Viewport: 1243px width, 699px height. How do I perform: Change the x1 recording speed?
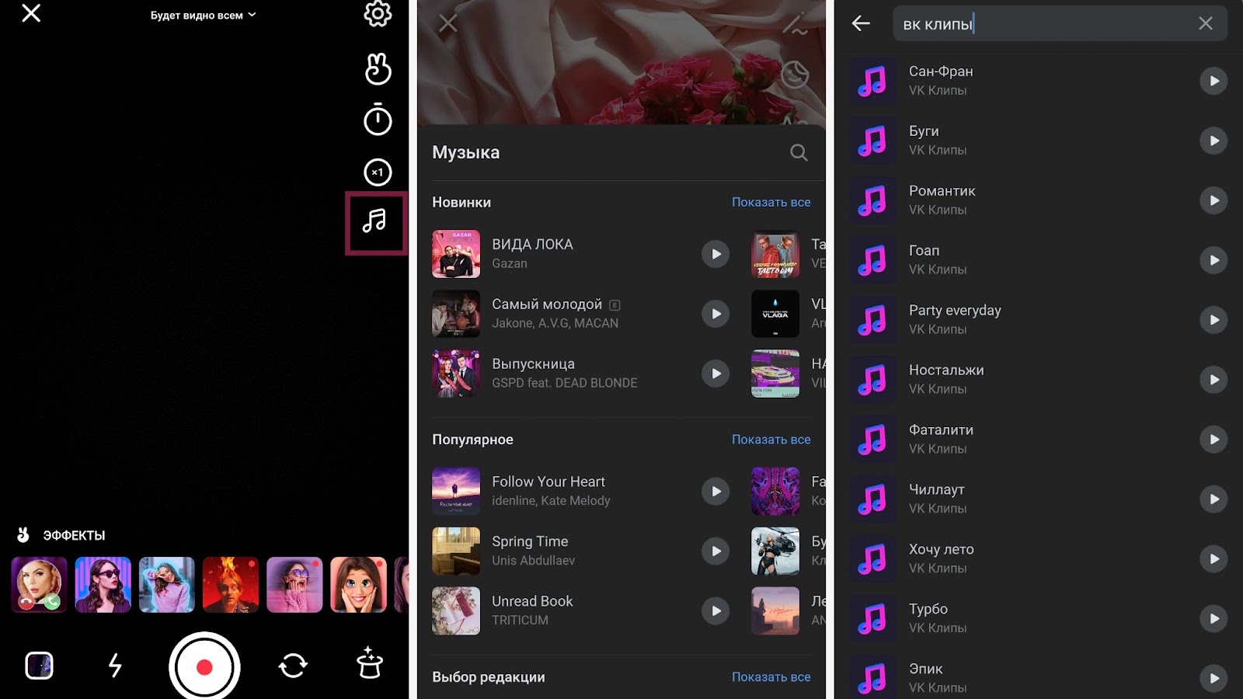[378, 172]
